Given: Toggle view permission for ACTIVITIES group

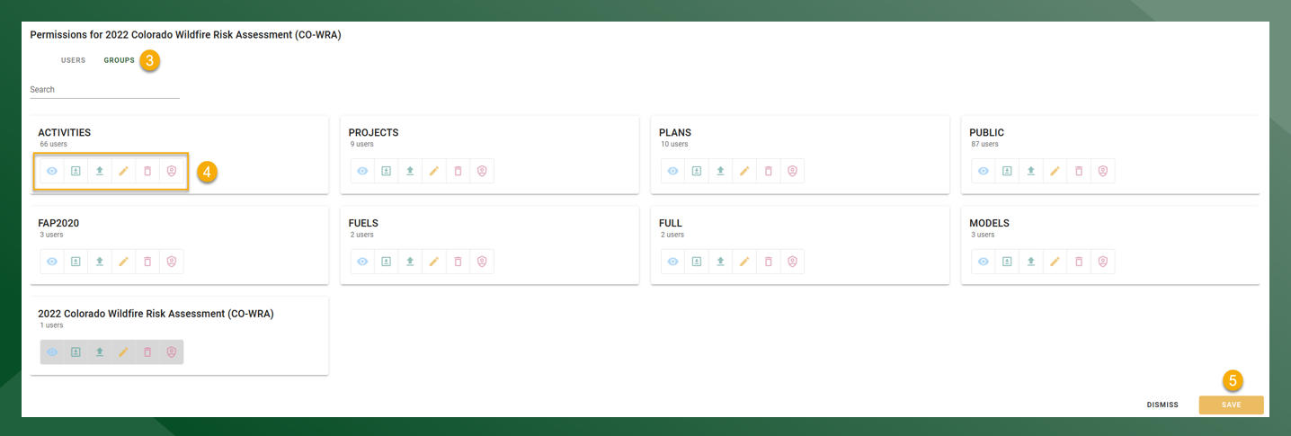Looking at the screenshot, I should (52, 171).
